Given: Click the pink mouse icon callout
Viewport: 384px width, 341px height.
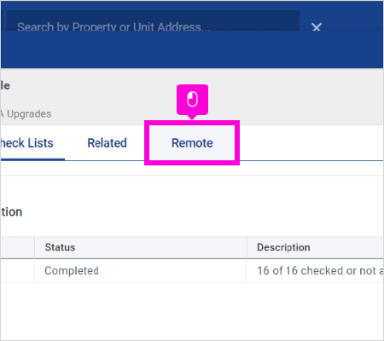Looking at the screenshot, I should (192, 100).
